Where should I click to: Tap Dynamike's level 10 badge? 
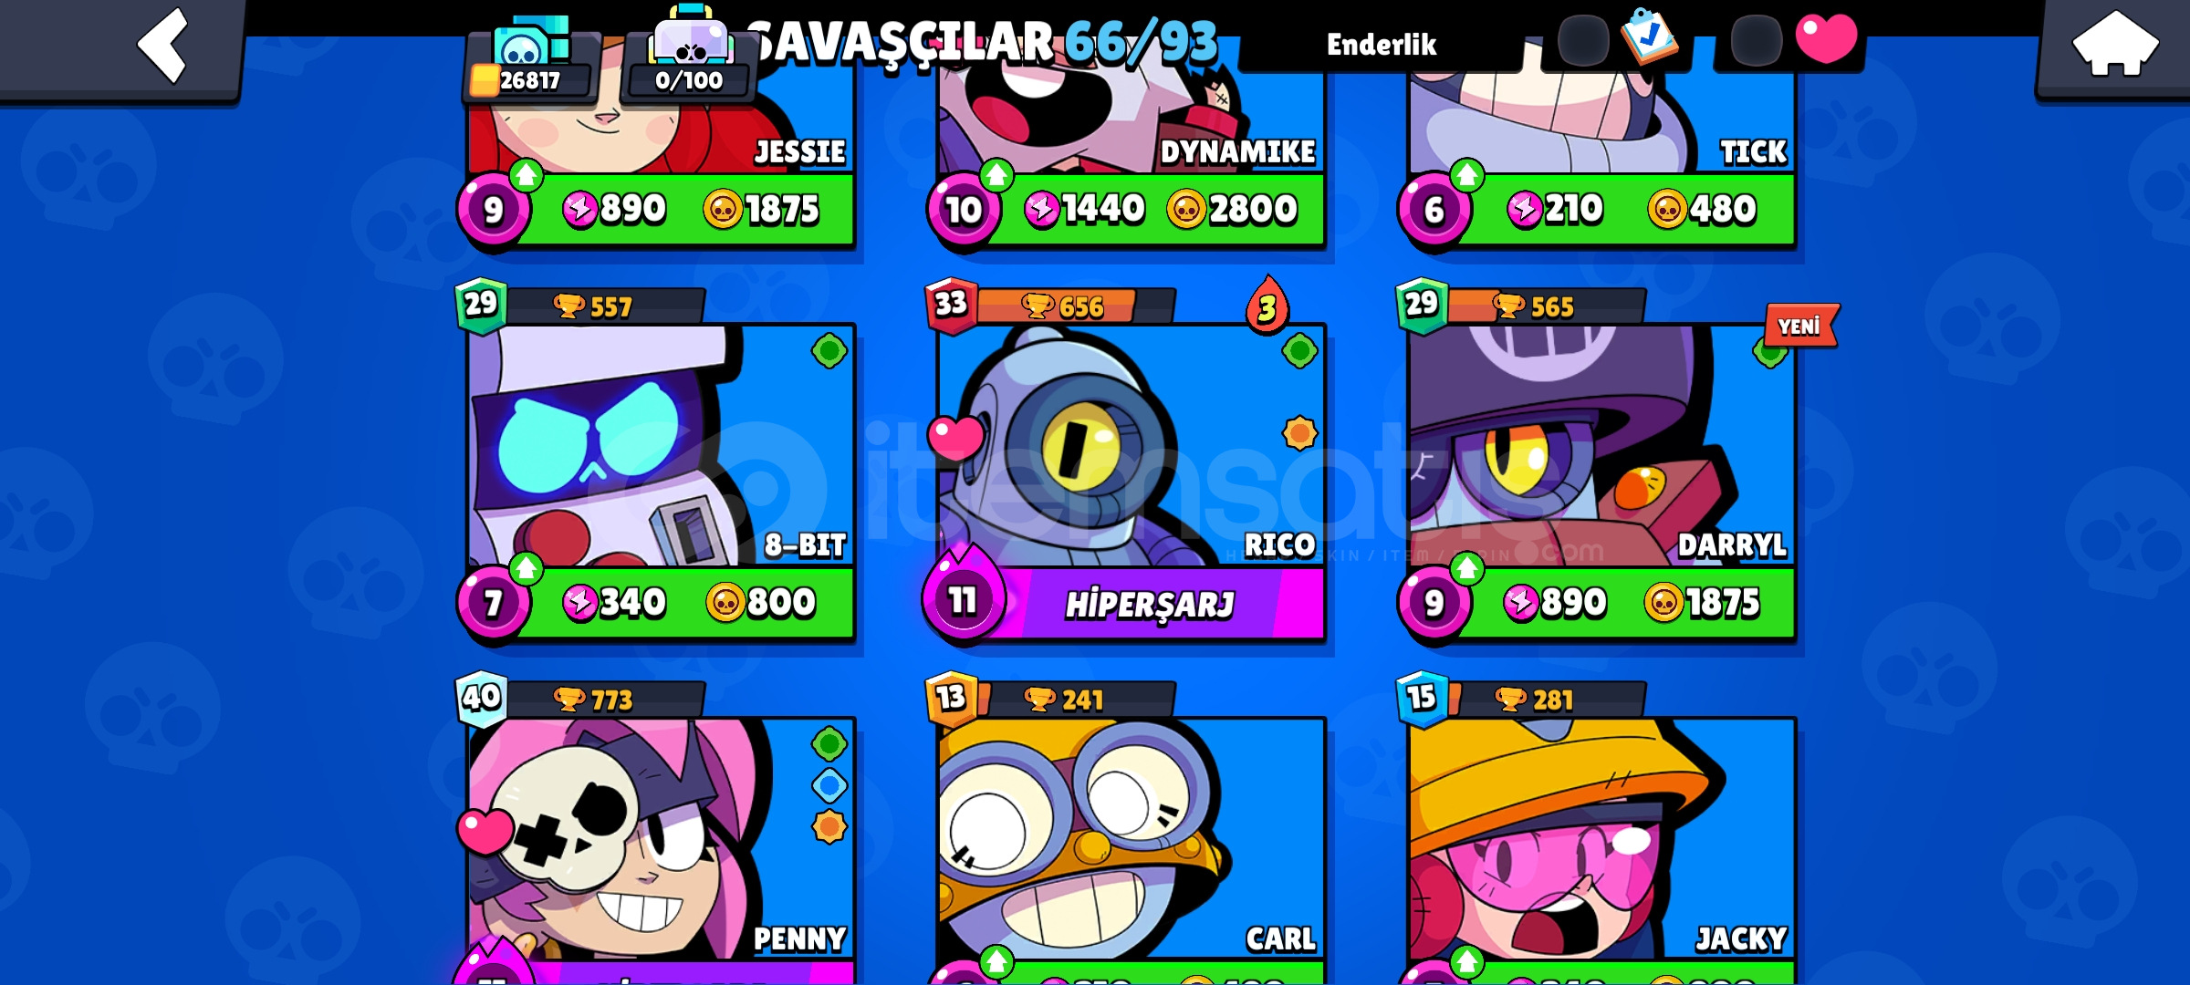963,210
